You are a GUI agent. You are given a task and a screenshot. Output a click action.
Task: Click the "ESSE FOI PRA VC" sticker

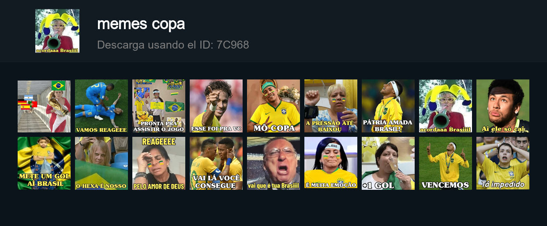point(216,106)
